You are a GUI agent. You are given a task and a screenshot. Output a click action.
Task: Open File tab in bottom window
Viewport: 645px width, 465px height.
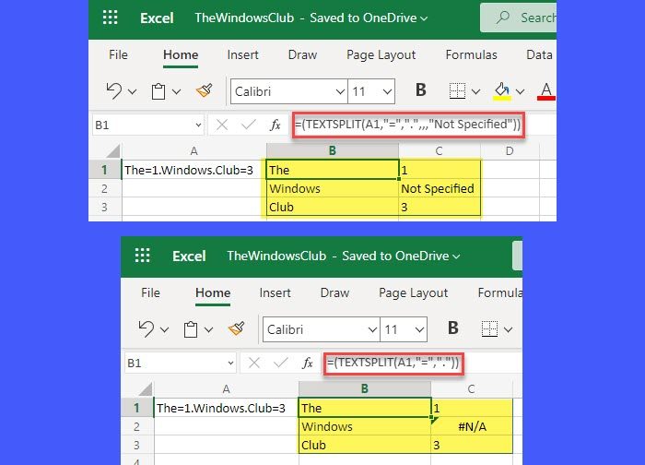coord(150,292)
